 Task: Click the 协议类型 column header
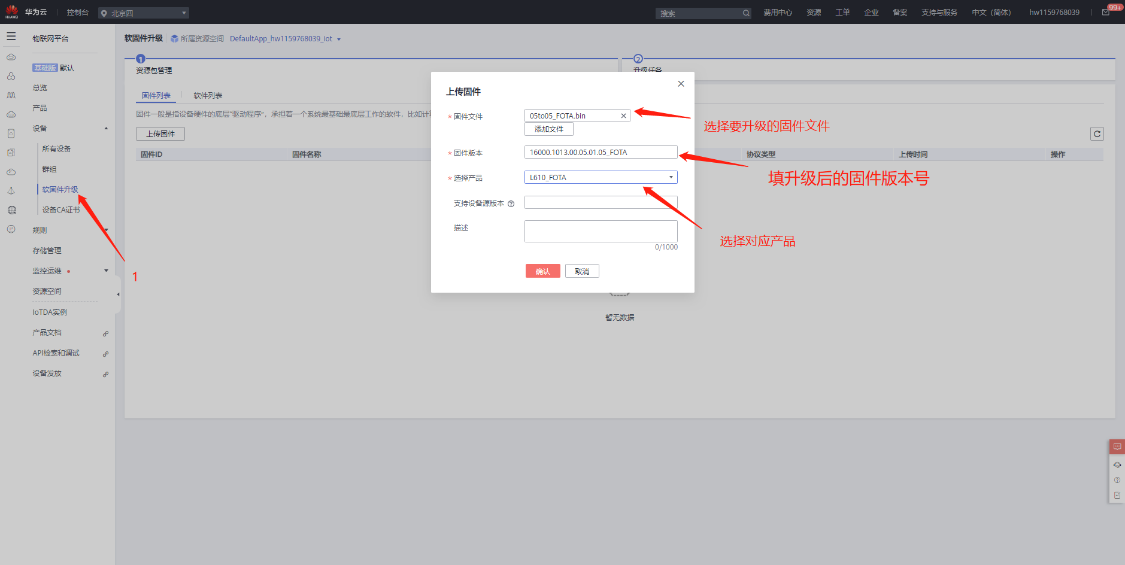(761, 154)
